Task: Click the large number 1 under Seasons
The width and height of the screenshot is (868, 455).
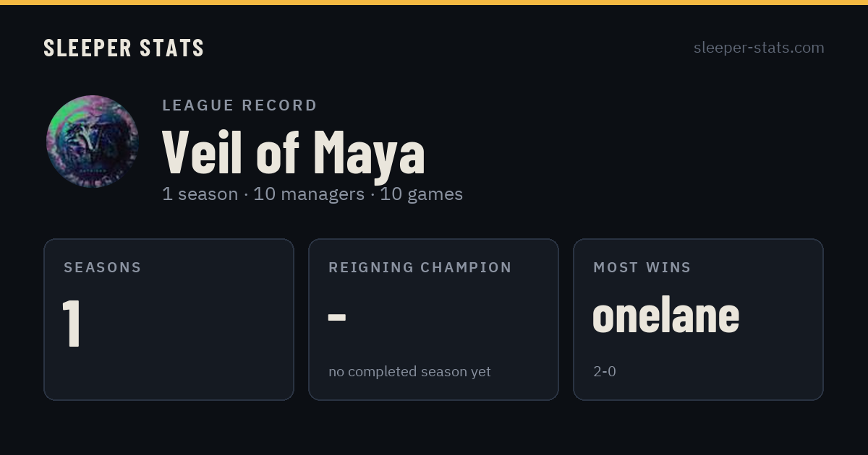Action: pyautogui.click(x=71, y=323)
